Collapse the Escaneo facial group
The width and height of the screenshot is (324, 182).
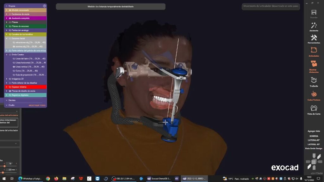pos(6,38)
